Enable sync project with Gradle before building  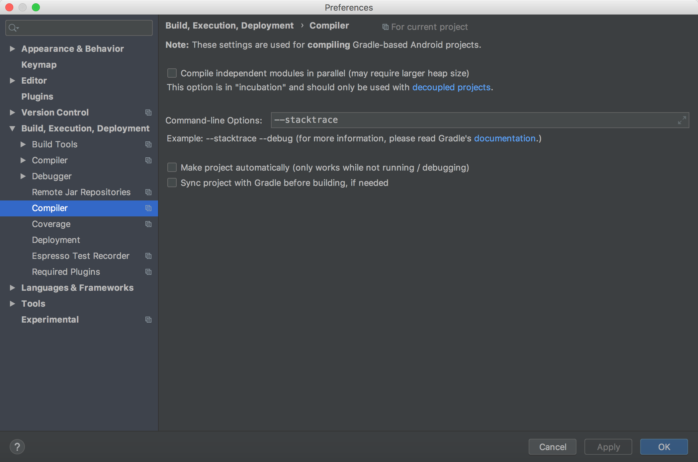[172, 183]
